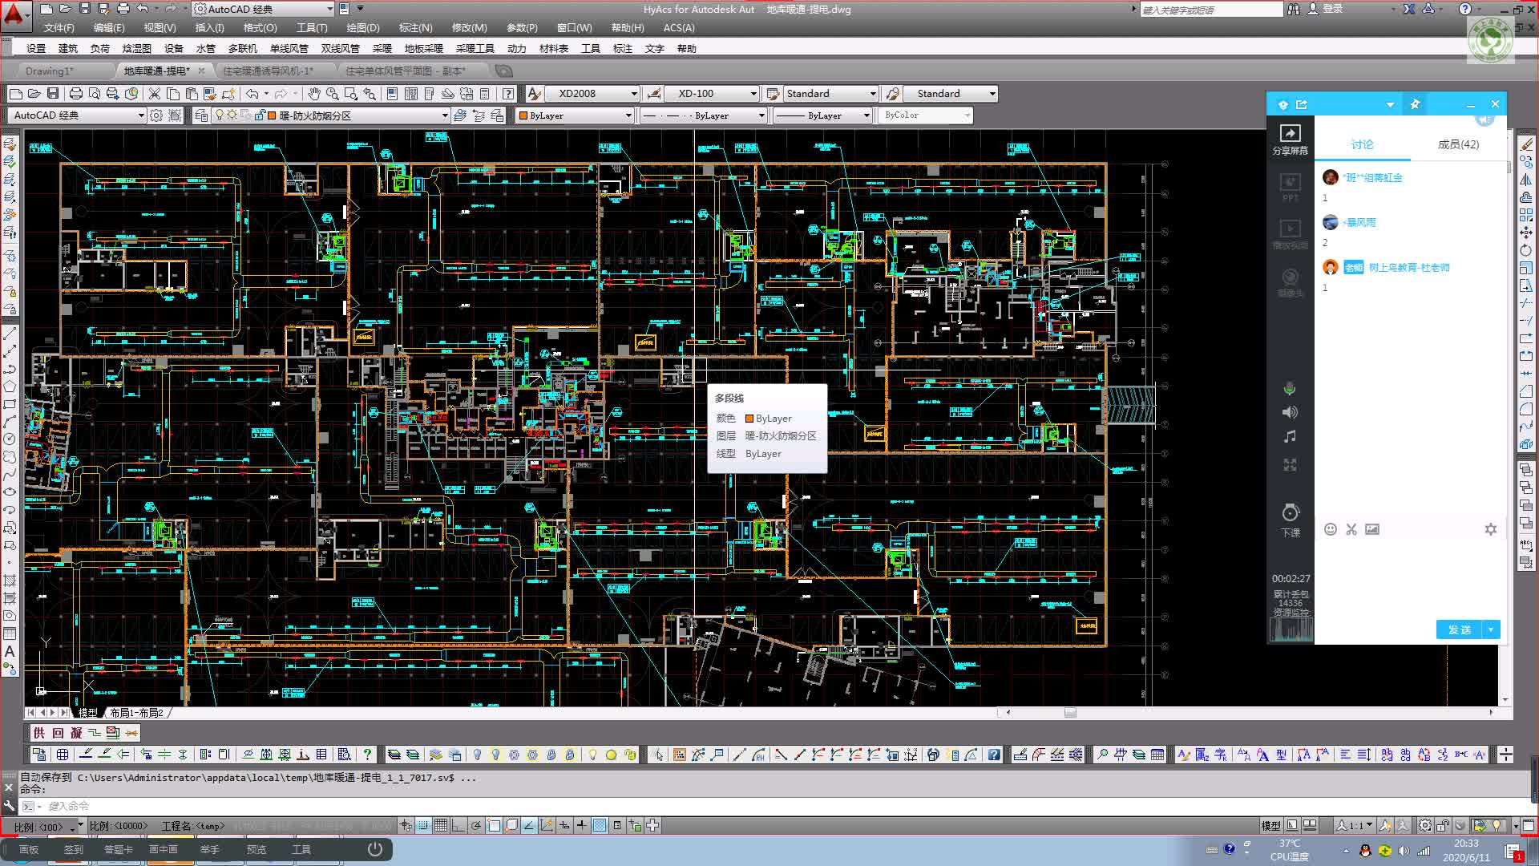Image resolution: width=1539 pixels, height=866 pixels.
Task: Open the Layer Properties Manager icon
Action: tap(201, 115)
